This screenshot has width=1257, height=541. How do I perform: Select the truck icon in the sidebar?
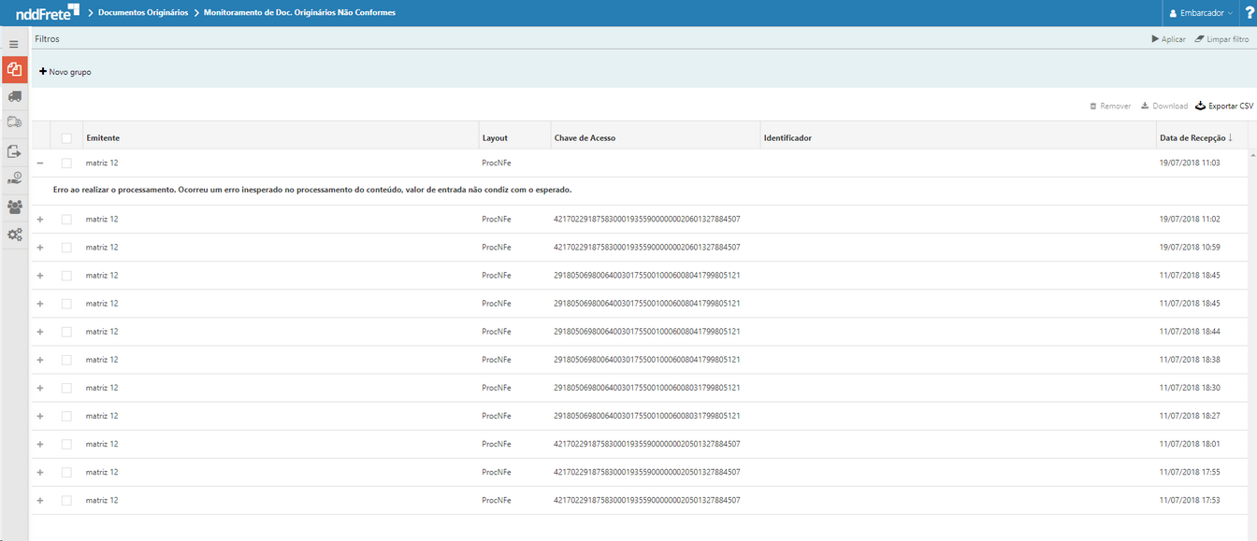click(x=14, y=96)
